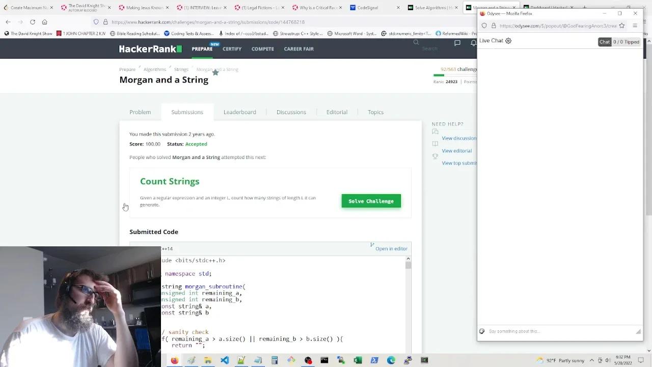Viewport: 652px width, 367px height.
Task: Click the Prepare breadcrumb link
Action: coord(127,69)
